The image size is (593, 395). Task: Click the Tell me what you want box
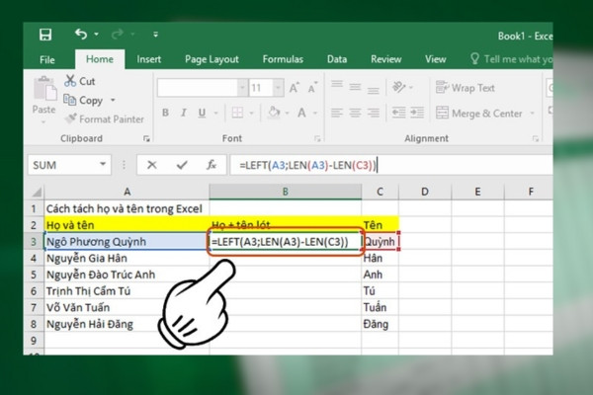click(x=511, y=59)
